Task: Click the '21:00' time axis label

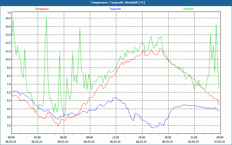Action: pyautogui.click(x=194, y=137)
